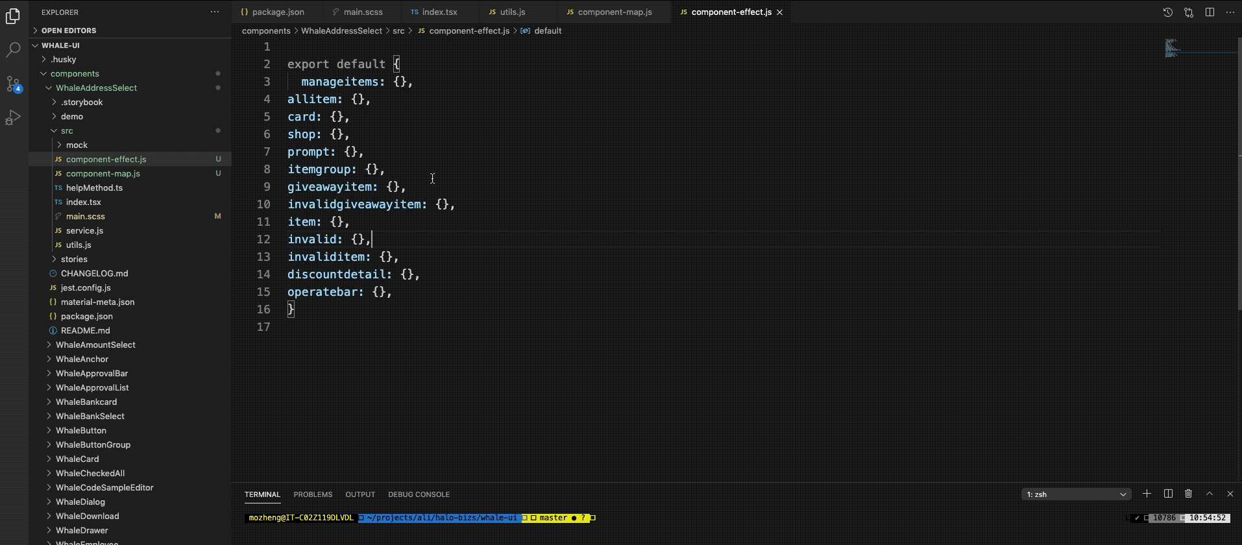Open the Search view in activity bar
The height and width of the screenshot is (545, 1242).
pos(13,50)
